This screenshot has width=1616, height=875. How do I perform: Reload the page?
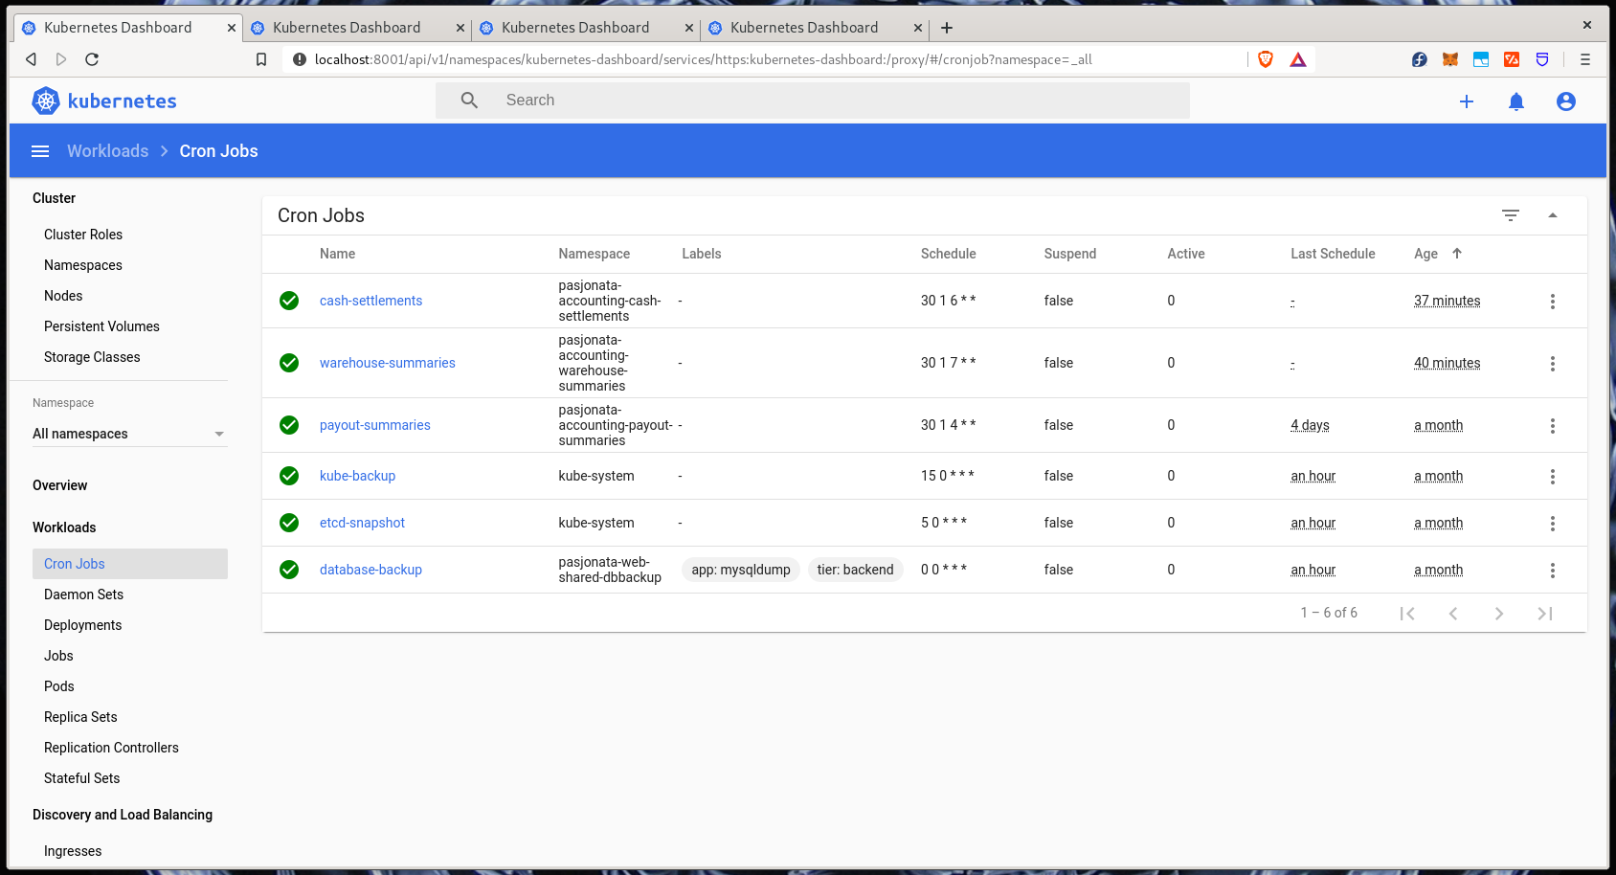coord(92,59)
